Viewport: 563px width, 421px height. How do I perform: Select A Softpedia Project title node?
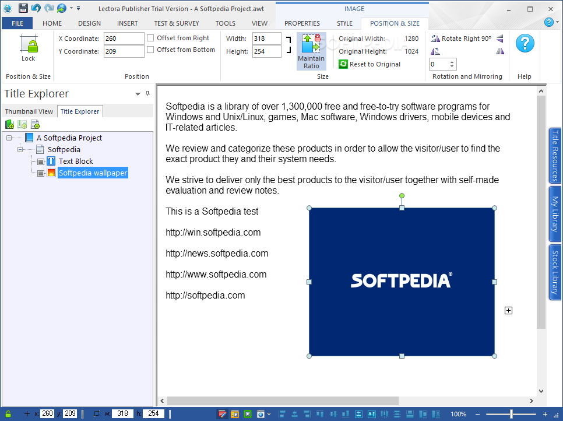[69, 138]
